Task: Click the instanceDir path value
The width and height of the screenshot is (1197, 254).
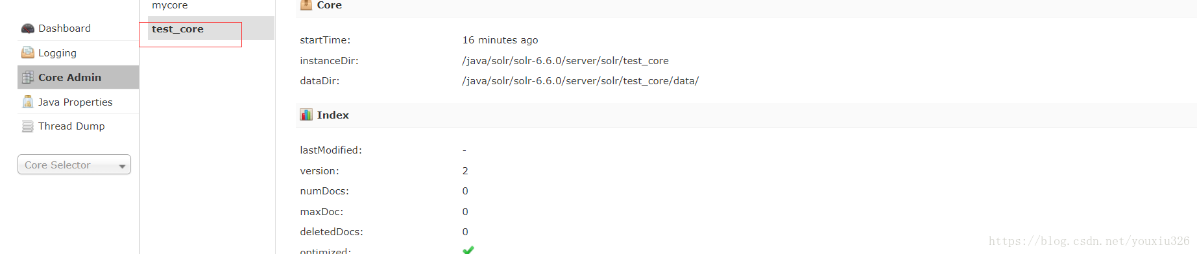Action: (x=565, y=60)
